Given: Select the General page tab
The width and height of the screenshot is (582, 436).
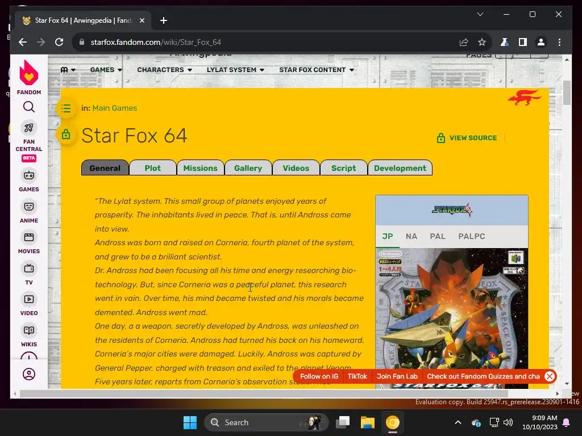Looking at the screenshot, I should (105, 168).
